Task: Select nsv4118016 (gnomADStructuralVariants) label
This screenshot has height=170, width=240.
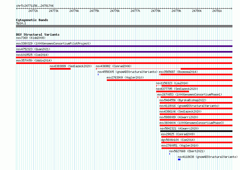Action: pyautogui.click(x=189, y=106)
